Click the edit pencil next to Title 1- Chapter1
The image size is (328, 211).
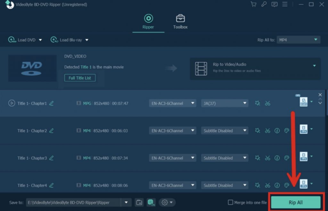pos(51,103)
